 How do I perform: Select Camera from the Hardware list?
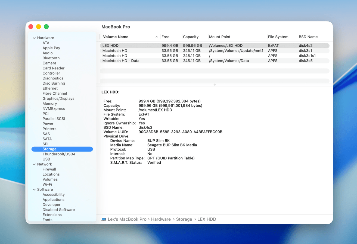tap(49, 63)
